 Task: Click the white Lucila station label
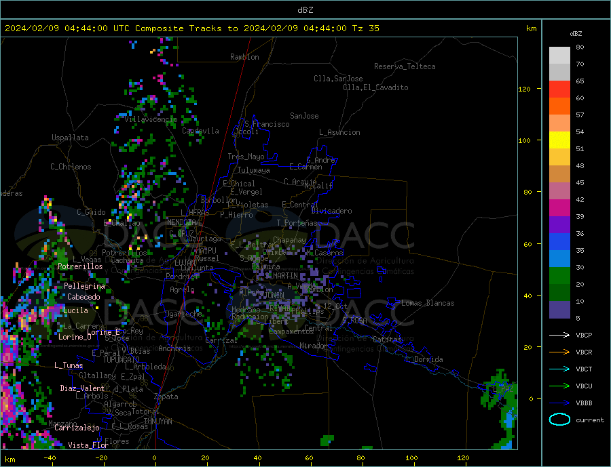[x=75, y=310]
